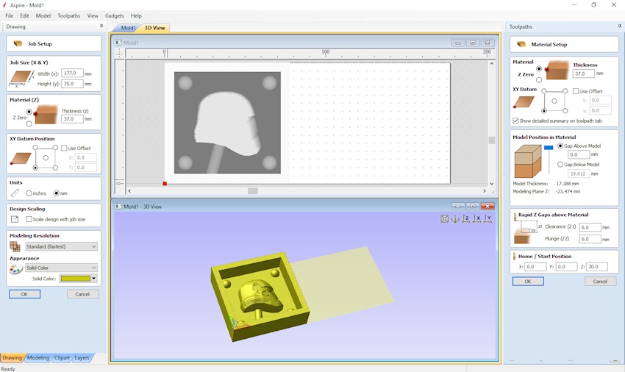Image resolution: width=625 pixels, height=372 pixels.
Task: Choose center XY datum in Drawing panel
Action: [x=46, y=158]
